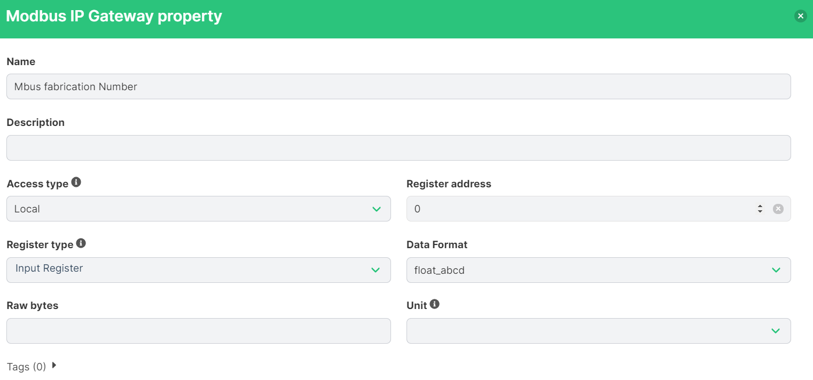The height and width of the screenshot is (380, 813).
Task: Open the Data Format dropdown showing float_abcd
Action: pos(599,270)
